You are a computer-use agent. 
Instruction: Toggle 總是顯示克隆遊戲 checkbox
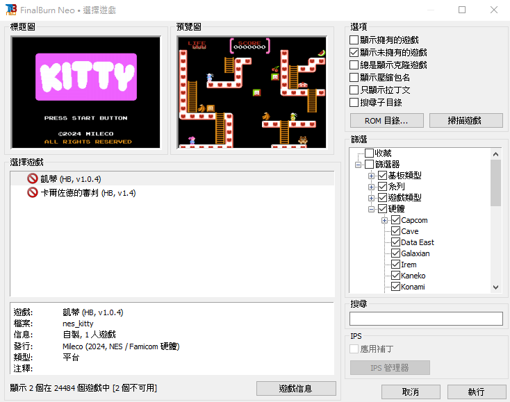[x=354, y=65]
